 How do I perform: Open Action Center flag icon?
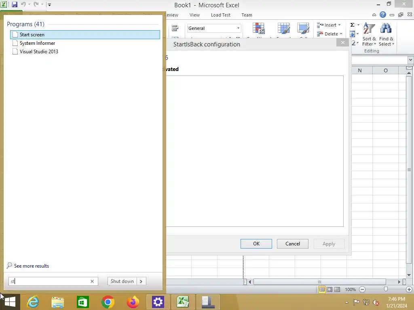[x=356, y=302]
